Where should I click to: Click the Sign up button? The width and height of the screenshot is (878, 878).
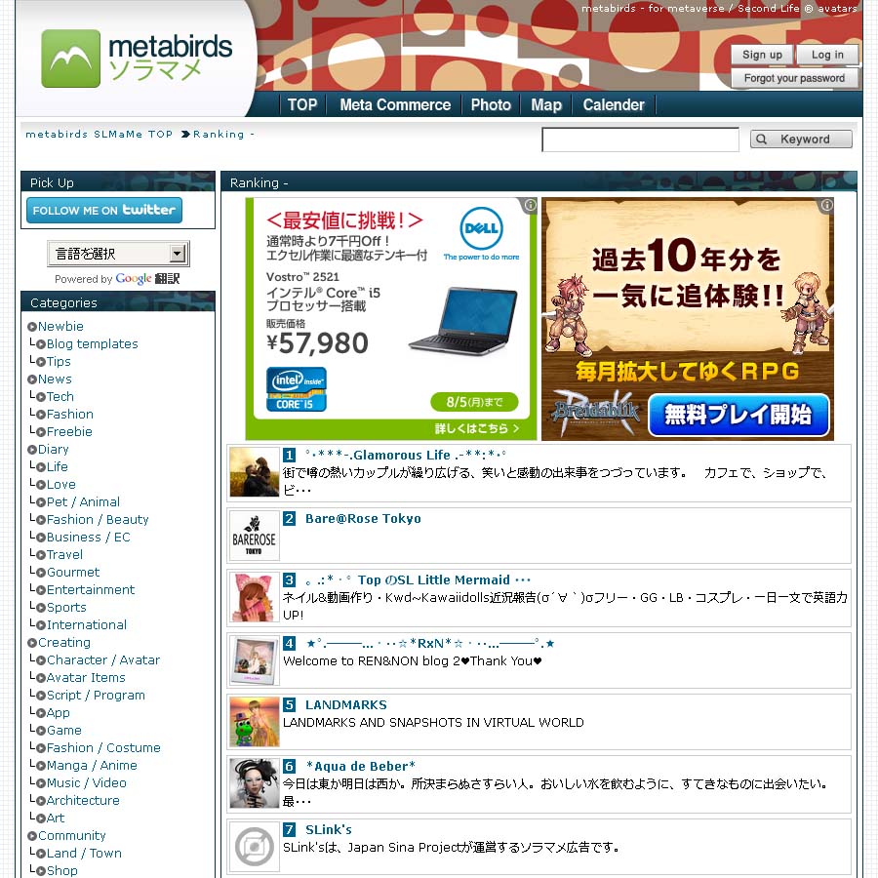coord(762,55)
